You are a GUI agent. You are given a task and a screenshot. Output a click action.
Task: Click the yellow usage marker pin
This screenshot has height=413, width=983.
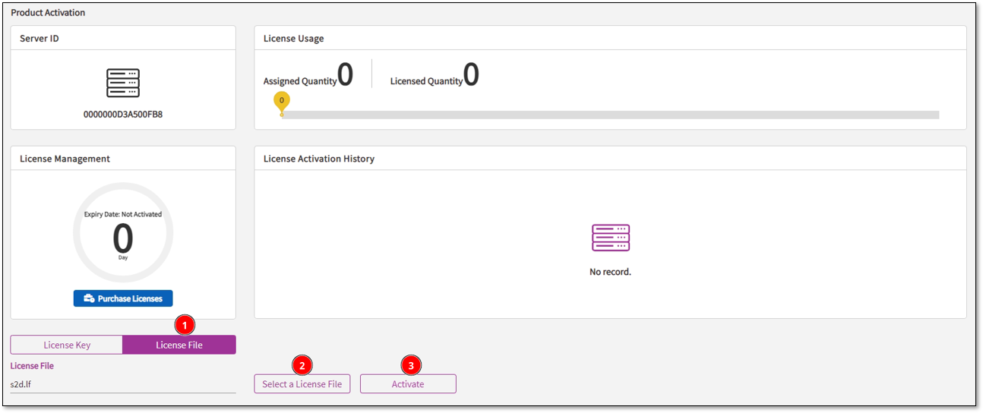(x=282, y=103)
